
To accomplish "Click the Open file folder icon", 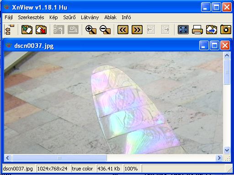I will click(27, 30).
